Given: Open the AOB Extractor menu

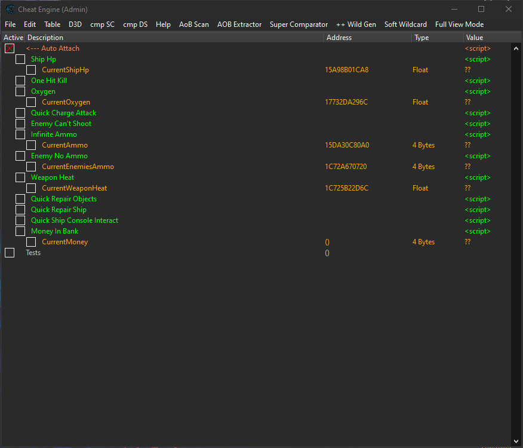Looking at the screenshot, I should 239,24.
